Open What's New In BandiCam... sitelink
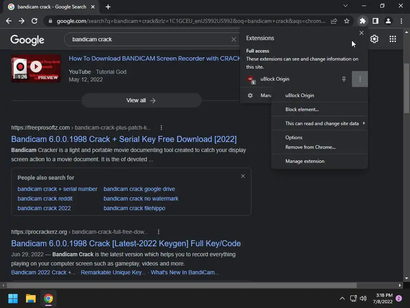 pos(185,272)
